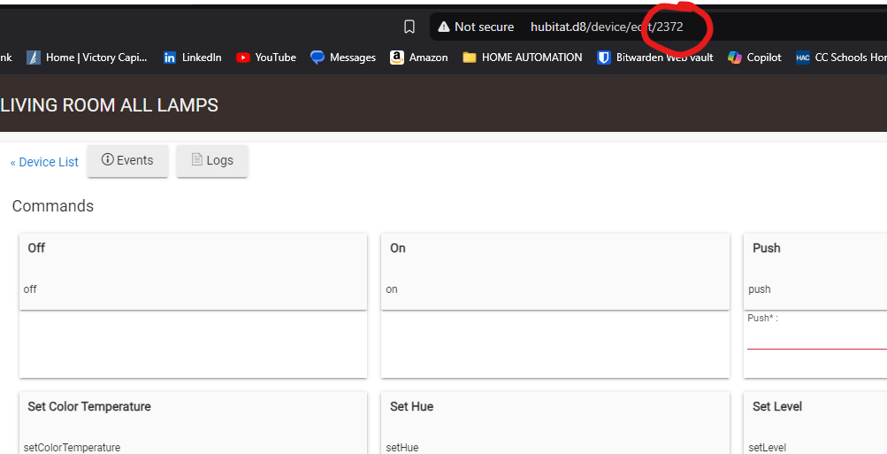This screenshot has width=887, height=454.
Task: Open the Copilot bookmark
Action: 754,58
